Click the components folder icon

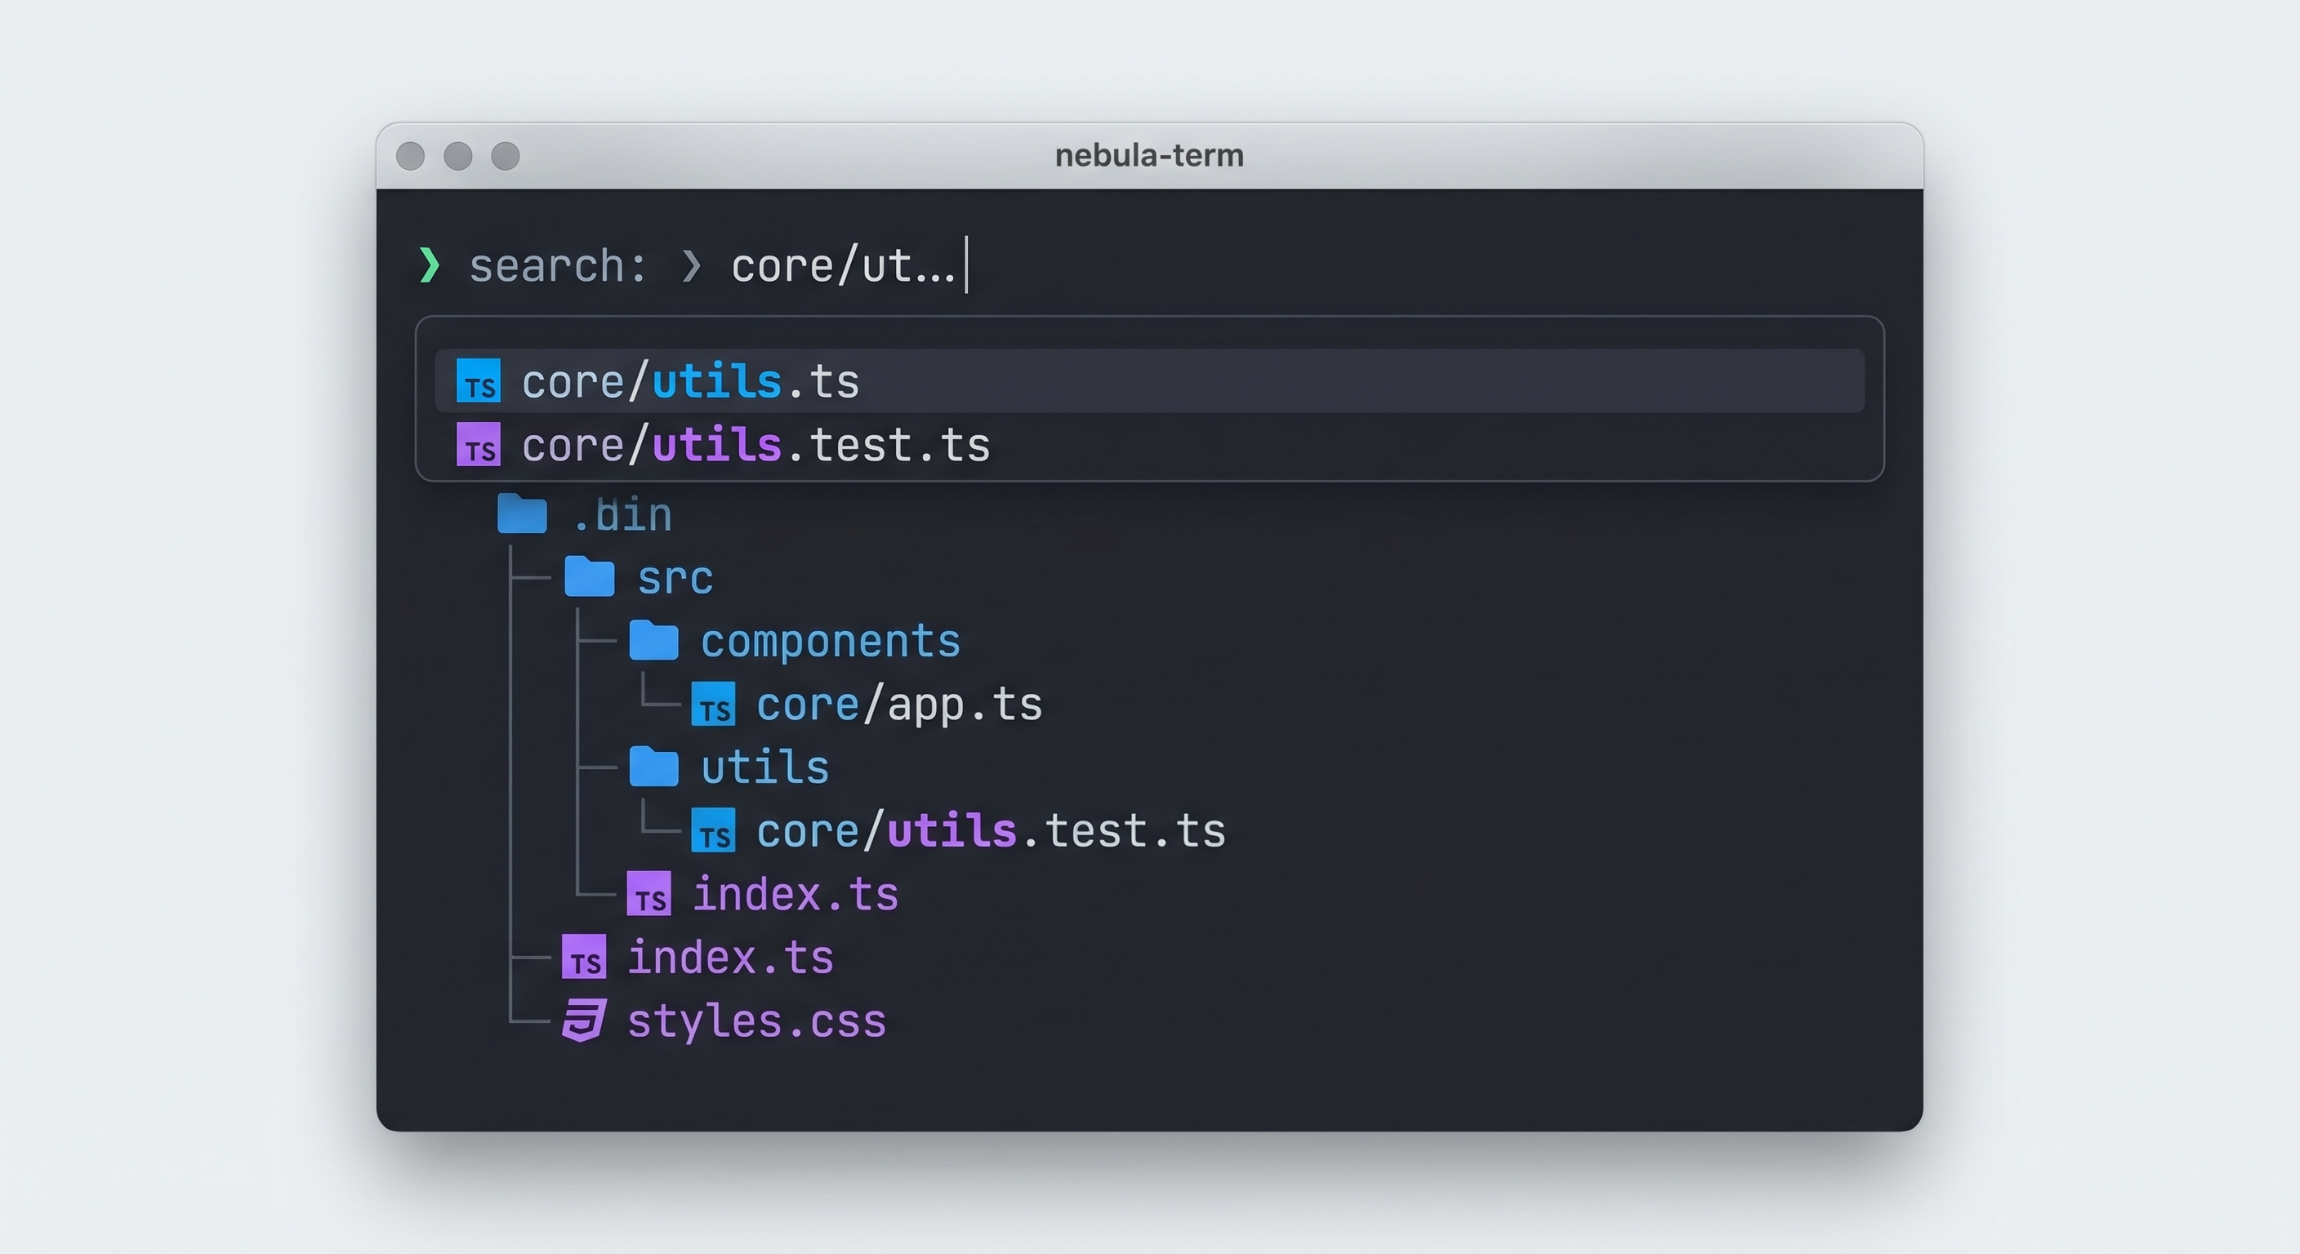coord(653,641)
